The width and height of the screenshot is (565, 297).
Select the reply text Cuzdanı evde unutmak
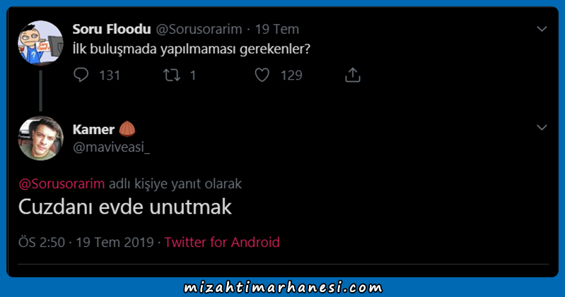(x=125, y=207)
